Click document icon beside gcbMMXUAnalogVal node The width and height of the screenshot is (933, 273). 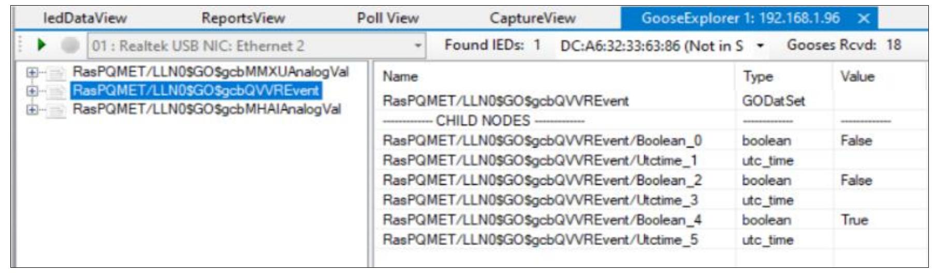click(x=57, y=73)
